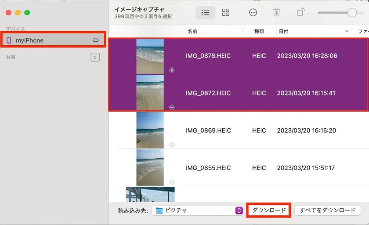Screen dimensions: 369x225
Task: Click Live Photo icon on IMG_0855.HEIC row
Action: point(172,182)
